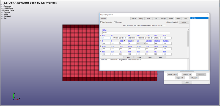Click the form's vertical scrollbar thumb
This screenshot has height=106, width=220.
188,39
